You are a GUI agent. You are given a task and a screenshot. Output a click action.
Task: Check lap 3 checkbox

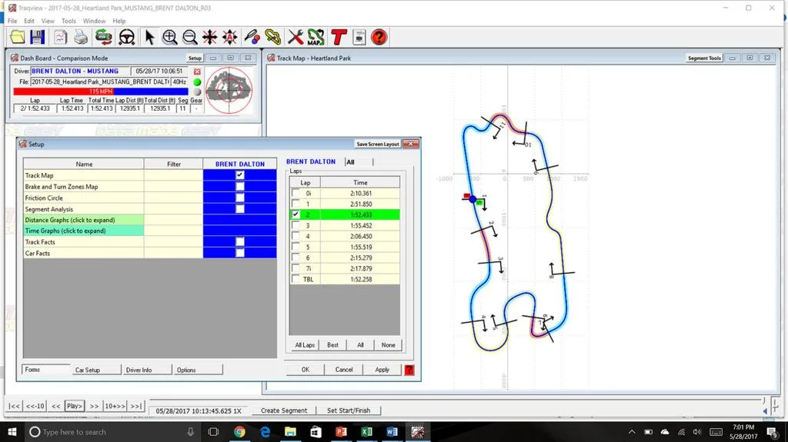295,225
